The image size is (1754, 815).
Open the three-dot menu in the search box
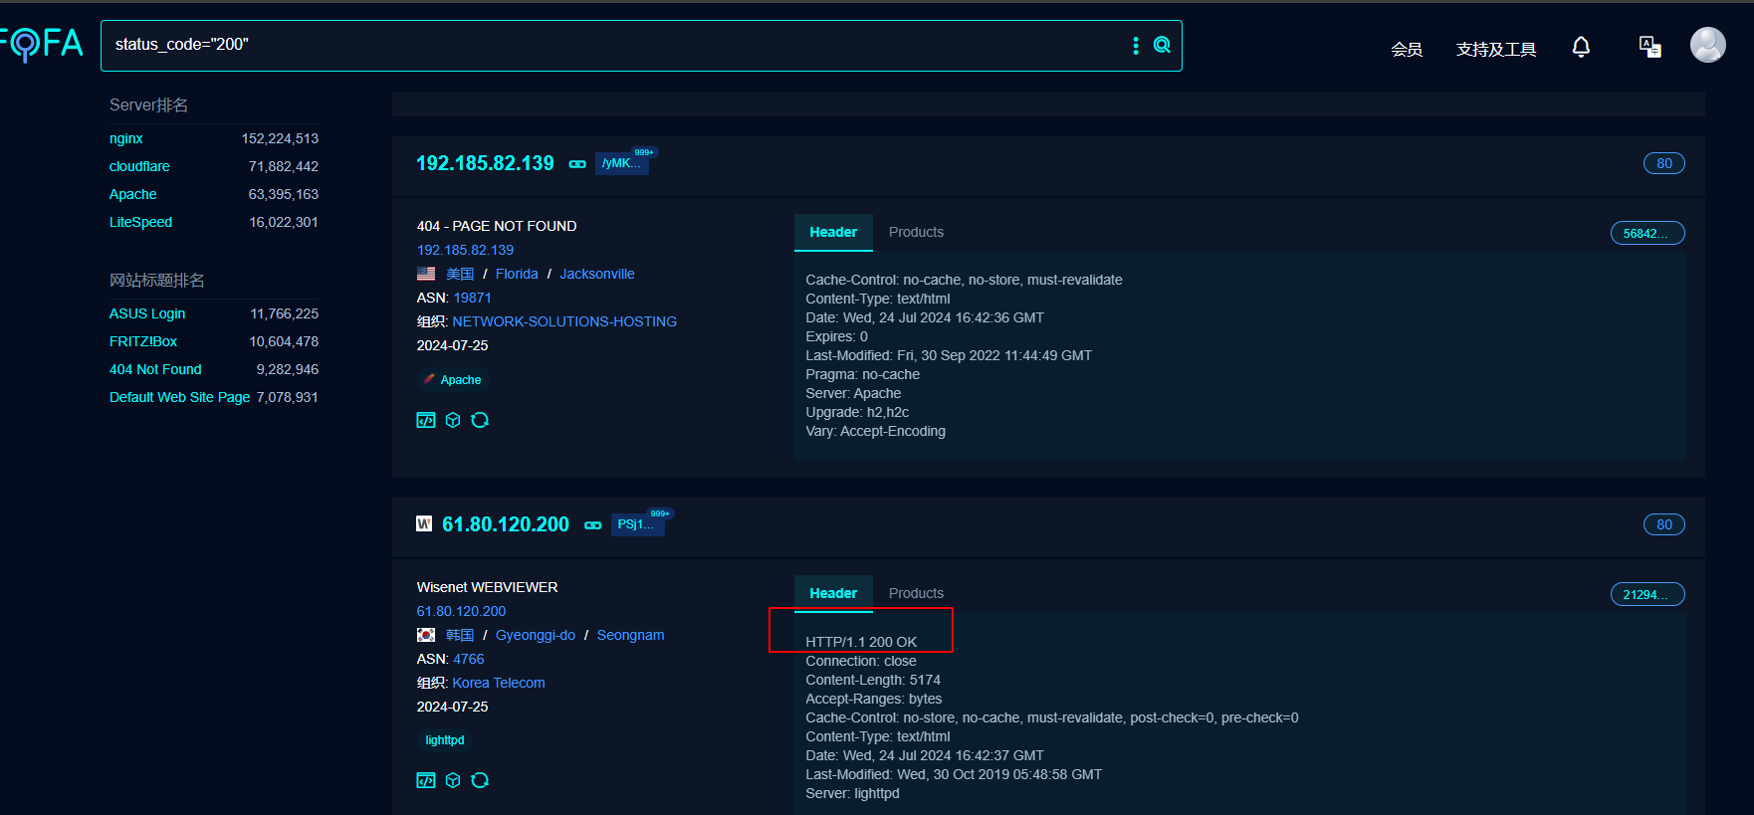pos(1136,46)
